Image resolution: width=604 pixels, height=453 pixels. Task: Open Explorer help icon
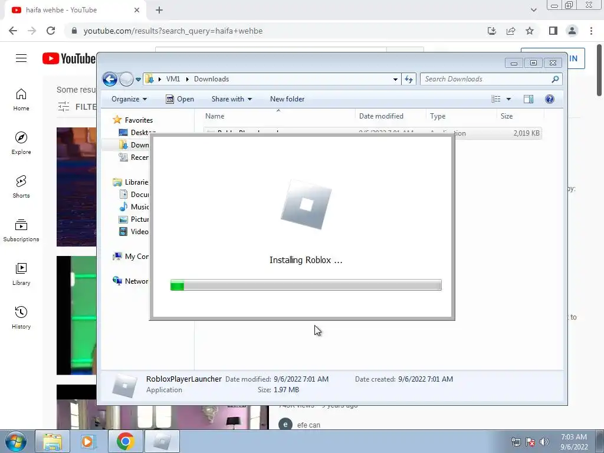[550, 99]
